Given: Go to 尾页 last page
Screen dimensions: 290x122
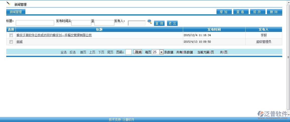Looking at the screenshot, I should coord(110,52).
